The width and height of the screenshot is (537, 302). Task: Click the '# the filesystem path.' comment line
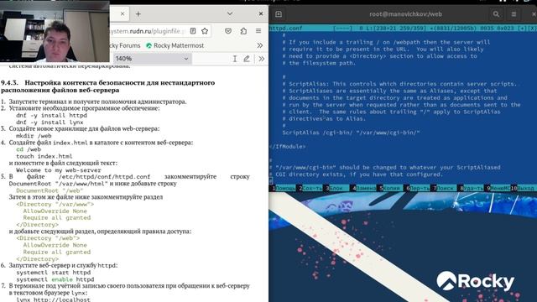[319, 63]
